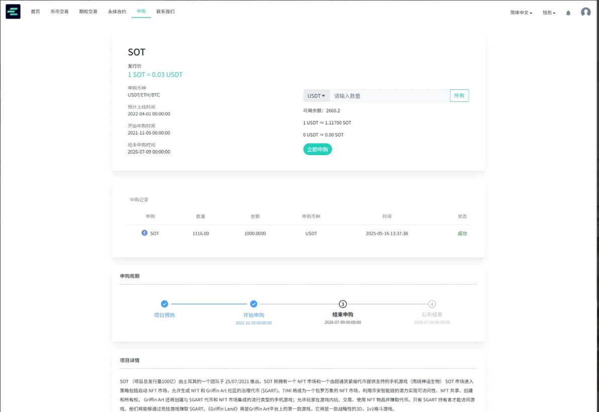Click the 所有 button to fill all
Viewport: 599px width, 412px height.
point(459,96)
